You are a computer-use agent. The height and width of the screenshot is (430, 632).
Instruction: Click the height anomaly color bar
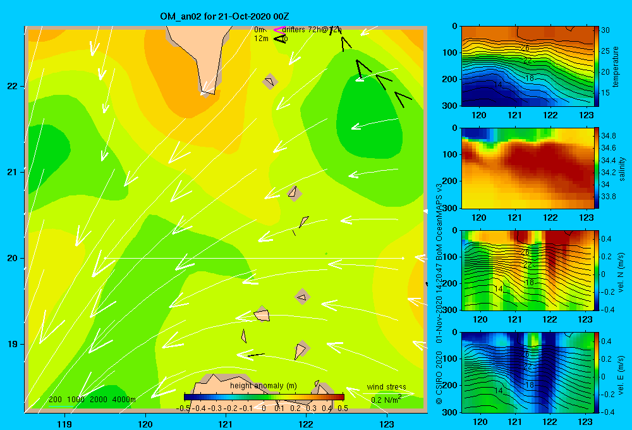(x=264, y=397)
